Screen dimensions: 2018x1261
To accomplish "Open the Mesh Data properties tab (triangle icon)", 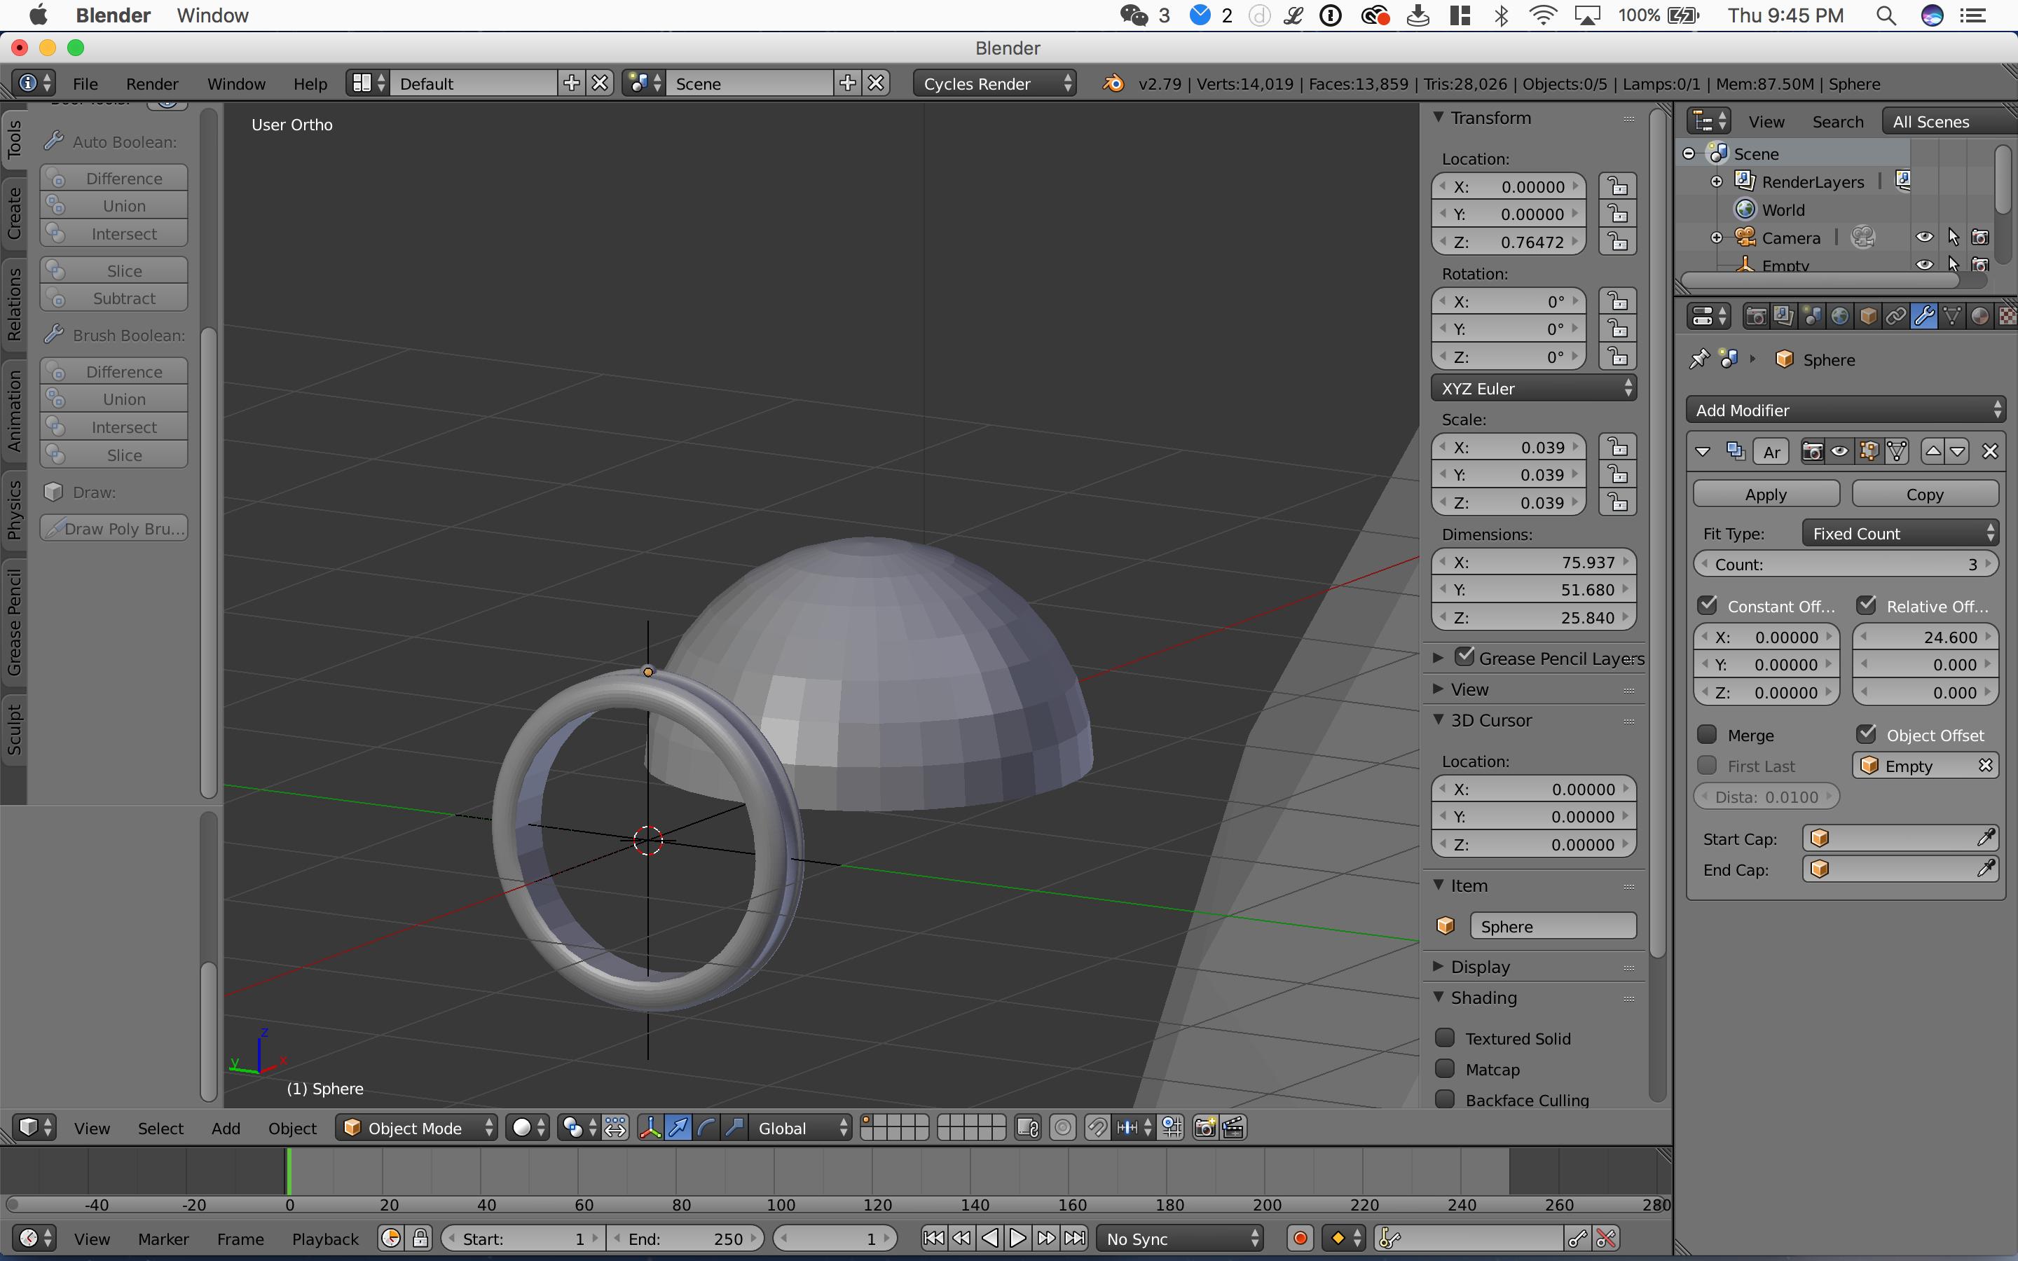I will pyautogui.click(x=1952, y=317).
